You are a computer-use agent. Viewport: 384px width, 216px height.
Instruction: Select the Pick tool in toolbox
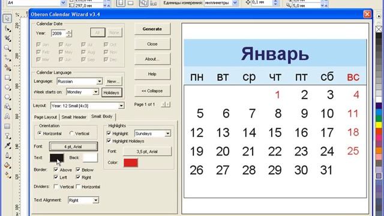7,19
